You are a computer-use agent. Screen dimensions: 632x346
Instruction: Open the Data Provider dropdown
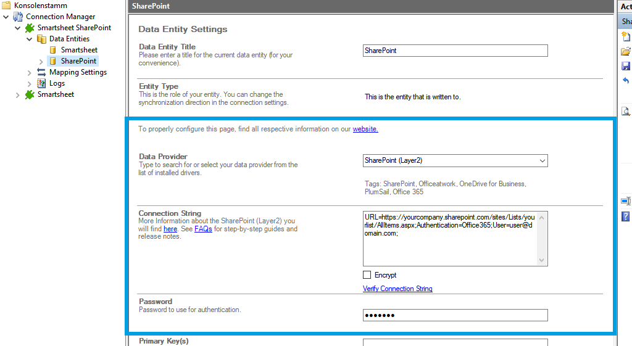click(x=542, y=161)
